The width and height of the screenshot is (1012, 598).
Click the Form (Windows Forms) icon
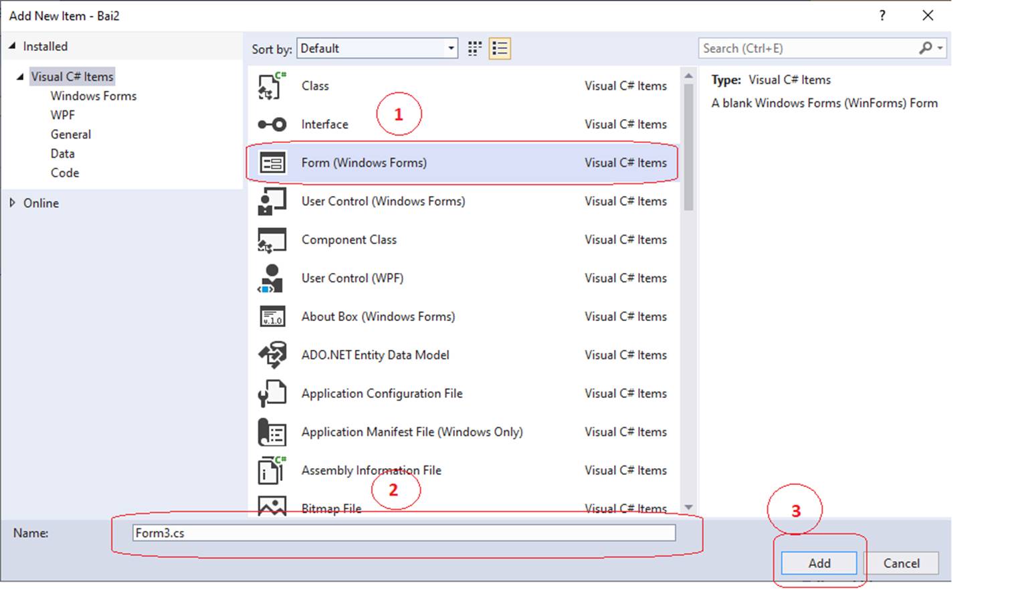[x=272, y=163]
